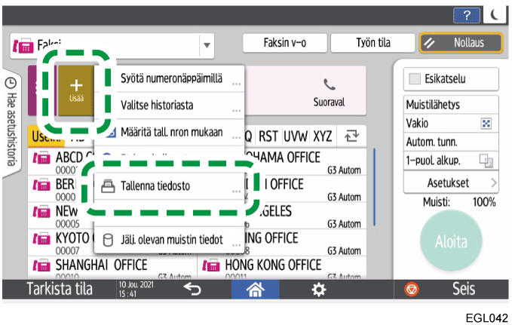Expand Asetukset settings chevron
Viewport: 512px width, 325px height.
pos(493,182)
